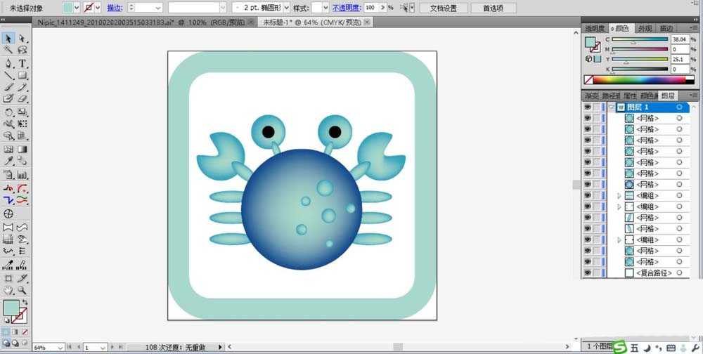Click target circle of 图层 1
The width and height of the screenshot is (703, 354).
tap(679, 107)
